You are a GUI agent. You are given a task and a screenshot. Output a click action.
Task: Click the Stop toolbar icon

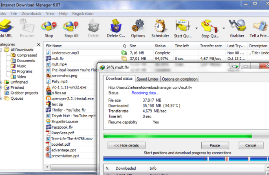pyautogui.click(x=49, y=26)
